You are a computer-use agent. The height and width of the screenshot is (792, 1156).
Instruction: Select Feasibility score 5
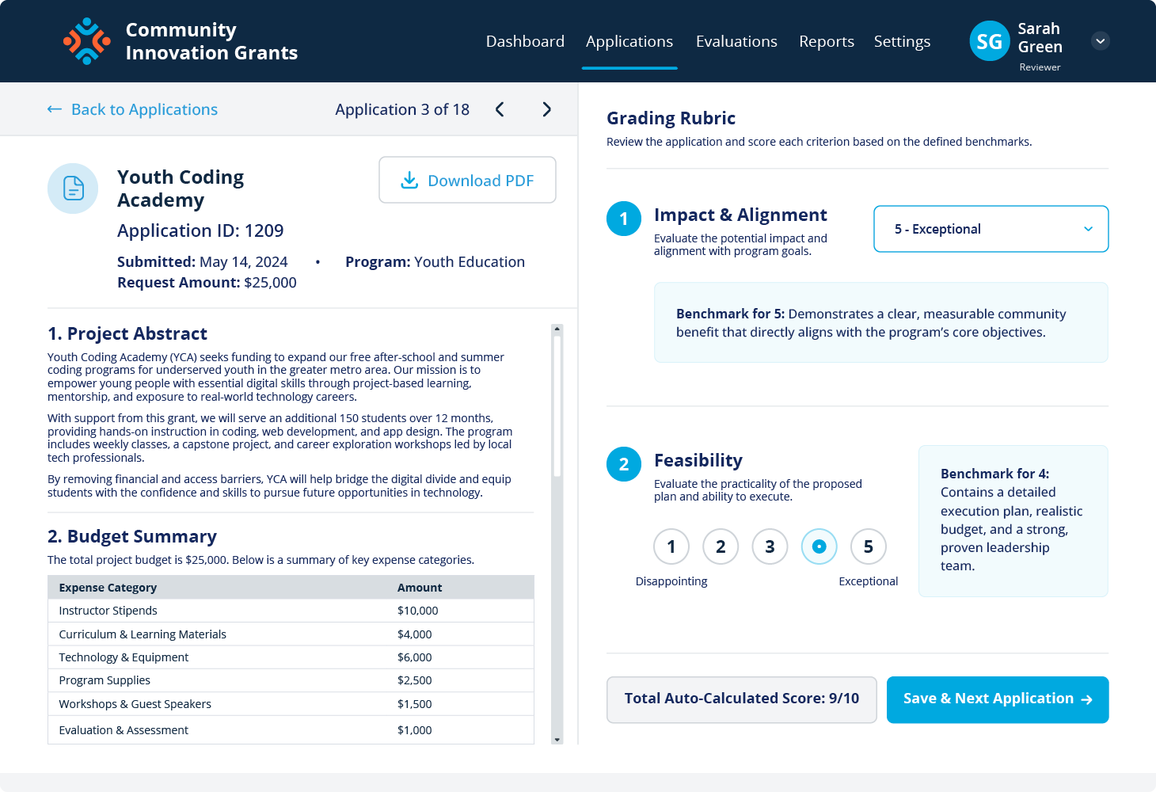click(869, 546)
